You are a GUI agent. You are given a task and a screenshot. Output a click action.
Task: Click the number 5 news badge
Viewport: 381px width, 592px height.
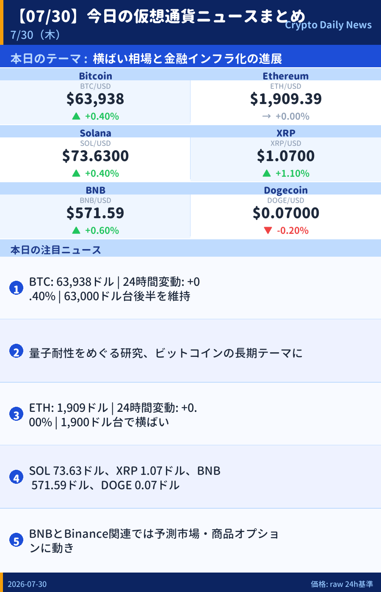coord(16,540)
